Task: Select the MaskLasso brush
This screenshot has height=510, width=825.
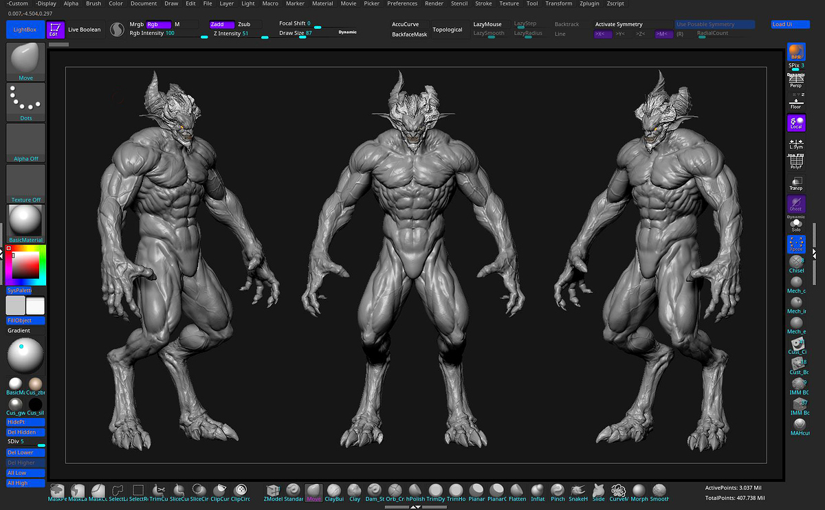Action: point(78,492)
